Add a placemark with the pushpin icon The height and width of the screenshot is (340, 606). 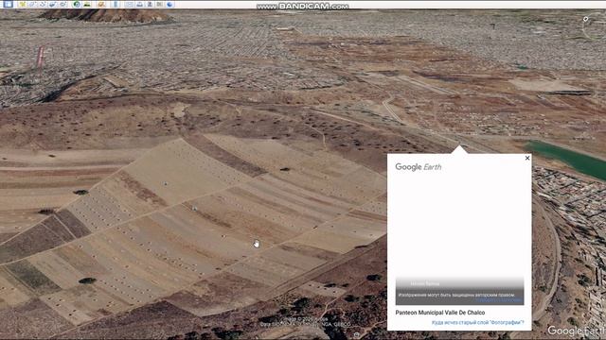pos(22,4)
